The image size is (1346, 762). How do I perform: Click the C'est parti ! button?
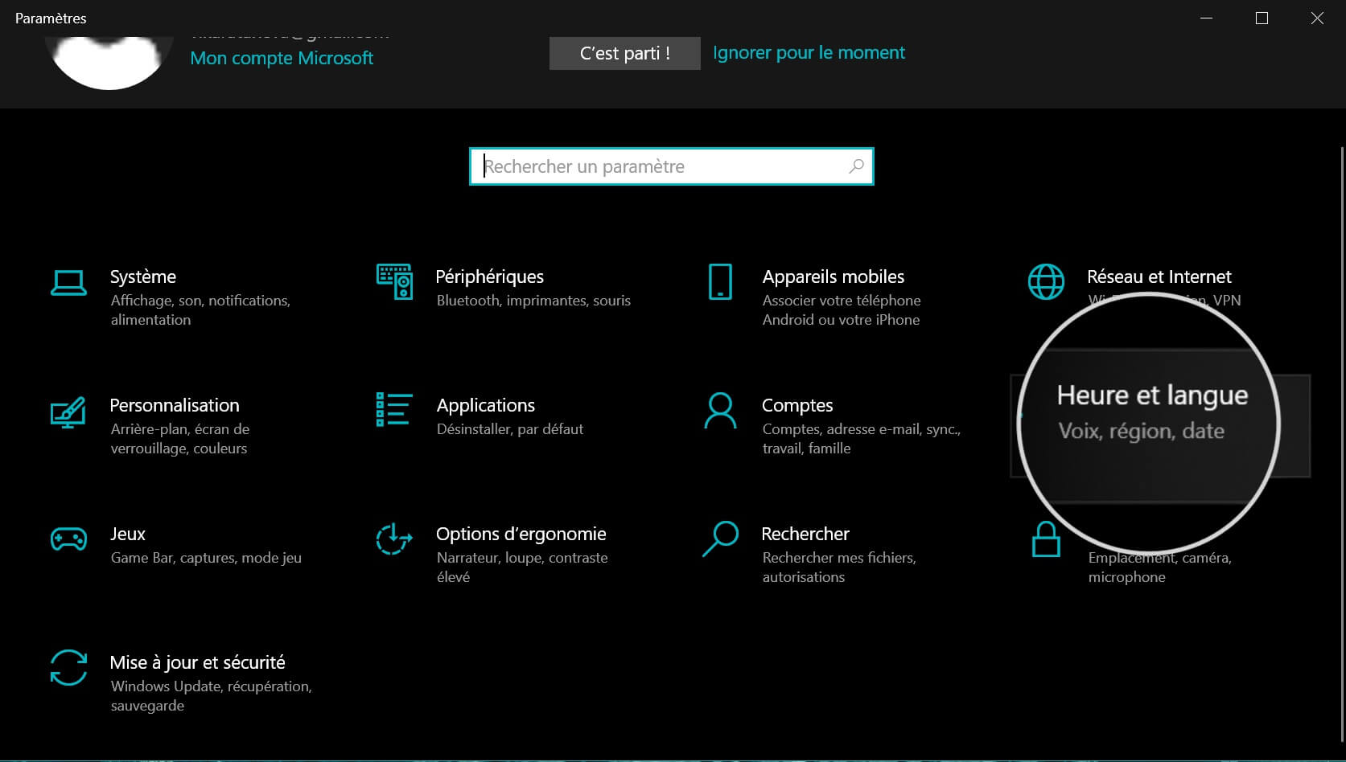[624, 53]
